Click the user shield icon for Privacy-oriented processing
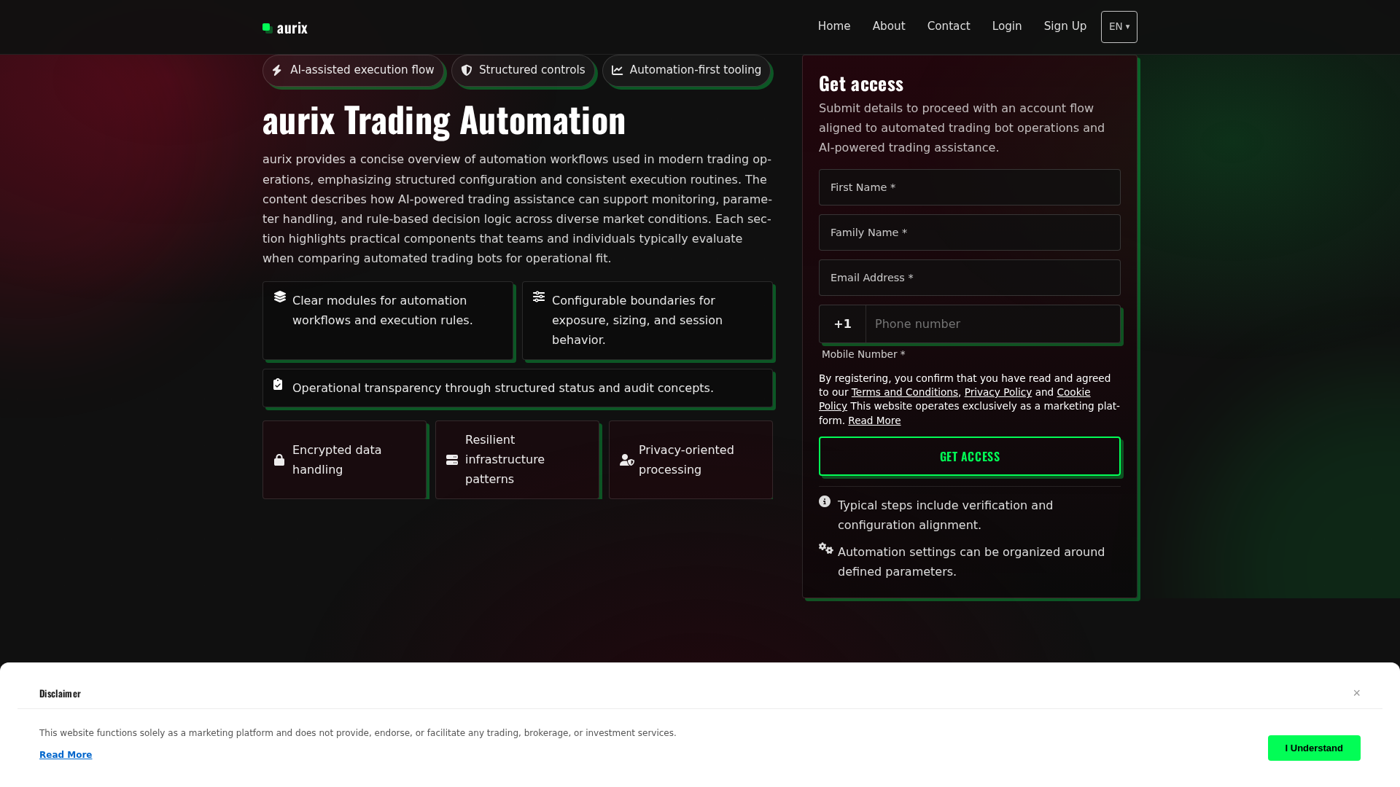The image size is (1400, 787). click(x=627, y=460)
